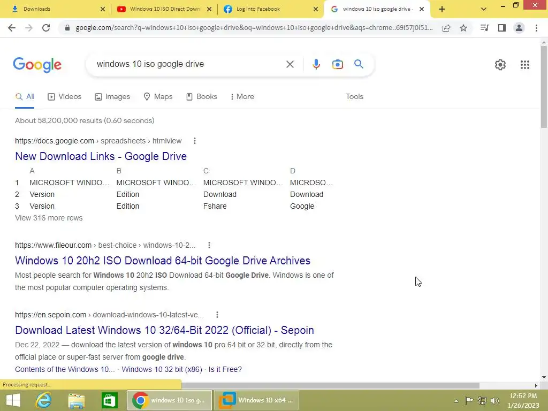The width and height of the screenshot is (548, 411).
Task: Select the All results filter
Action: 25,97
